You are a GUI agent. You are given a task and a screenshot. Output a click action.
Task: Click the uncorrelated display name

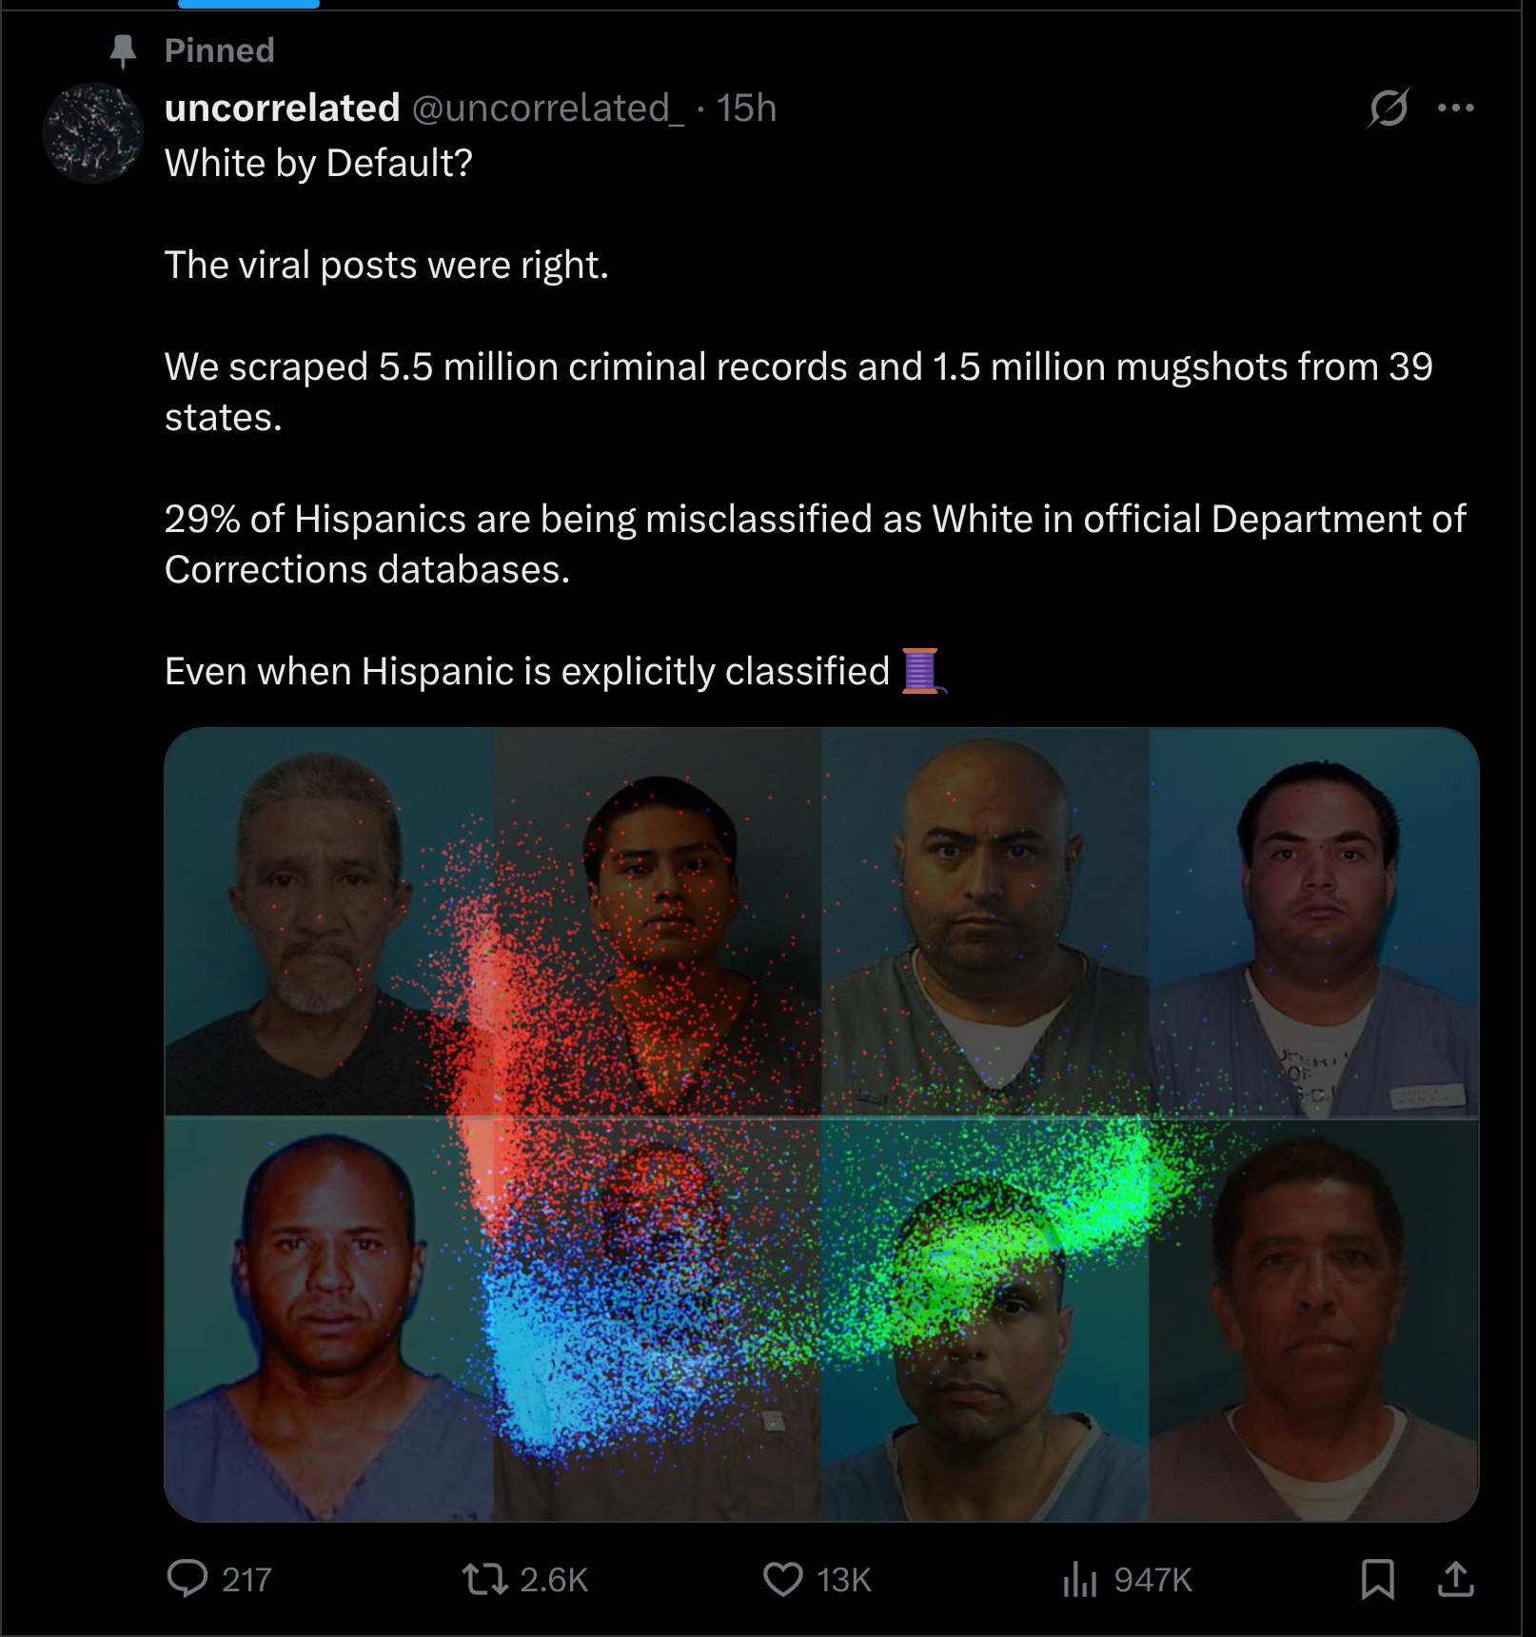[282, 108]
